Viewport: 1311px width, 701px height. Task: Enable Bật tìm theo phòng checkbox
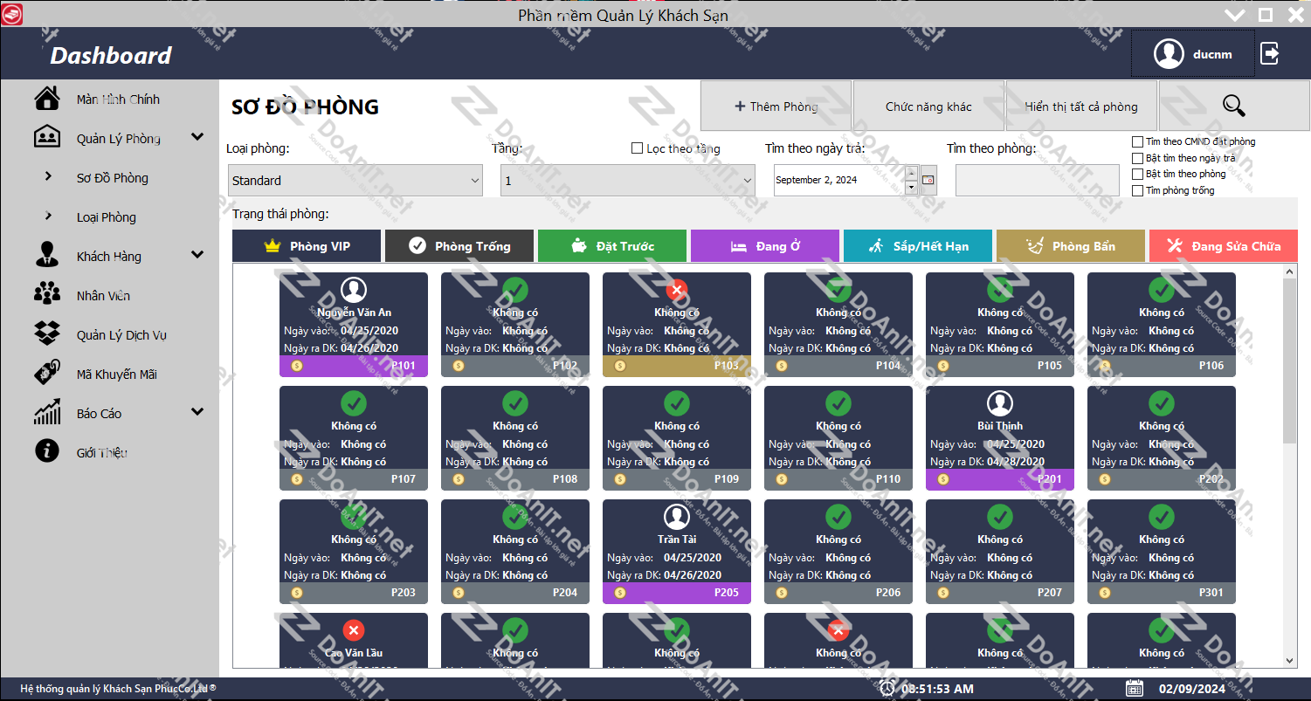[x=1137, y=174]
